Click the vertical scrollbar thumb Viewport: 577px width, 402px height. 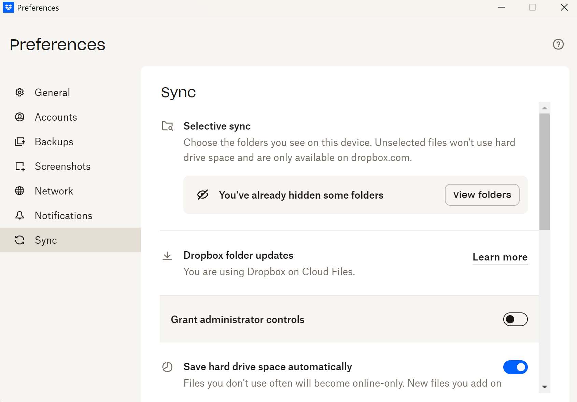545,172
